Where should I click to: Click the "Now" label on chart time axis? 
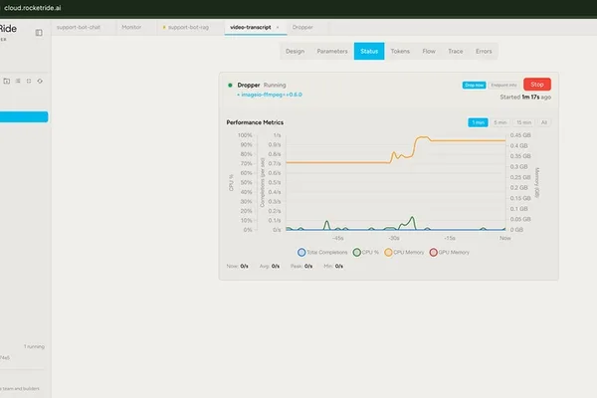tap(505, 238)
